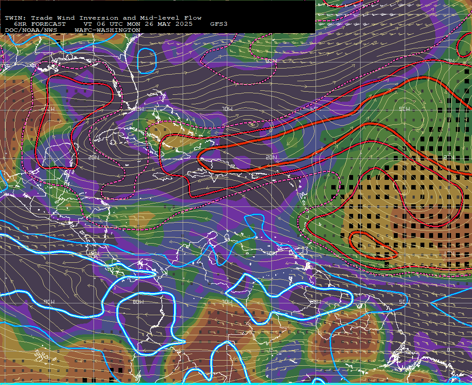
Task: Select the "6HR FORECAST" label in the header
Action: [40, 24]
